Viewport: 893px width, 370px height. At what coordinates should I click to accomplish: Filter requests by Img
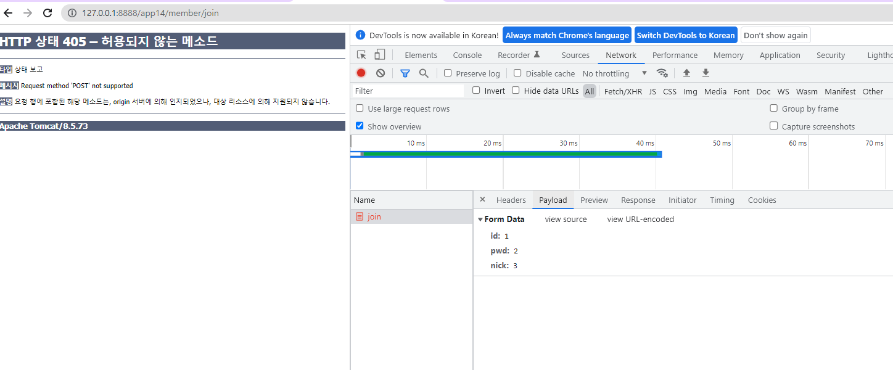tap(691, 91)
